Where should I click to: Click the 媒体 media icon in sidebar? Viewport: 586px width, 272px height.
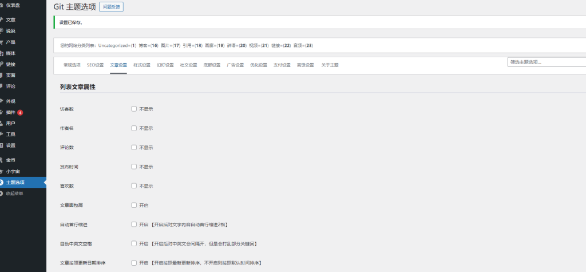pos(1,53)
